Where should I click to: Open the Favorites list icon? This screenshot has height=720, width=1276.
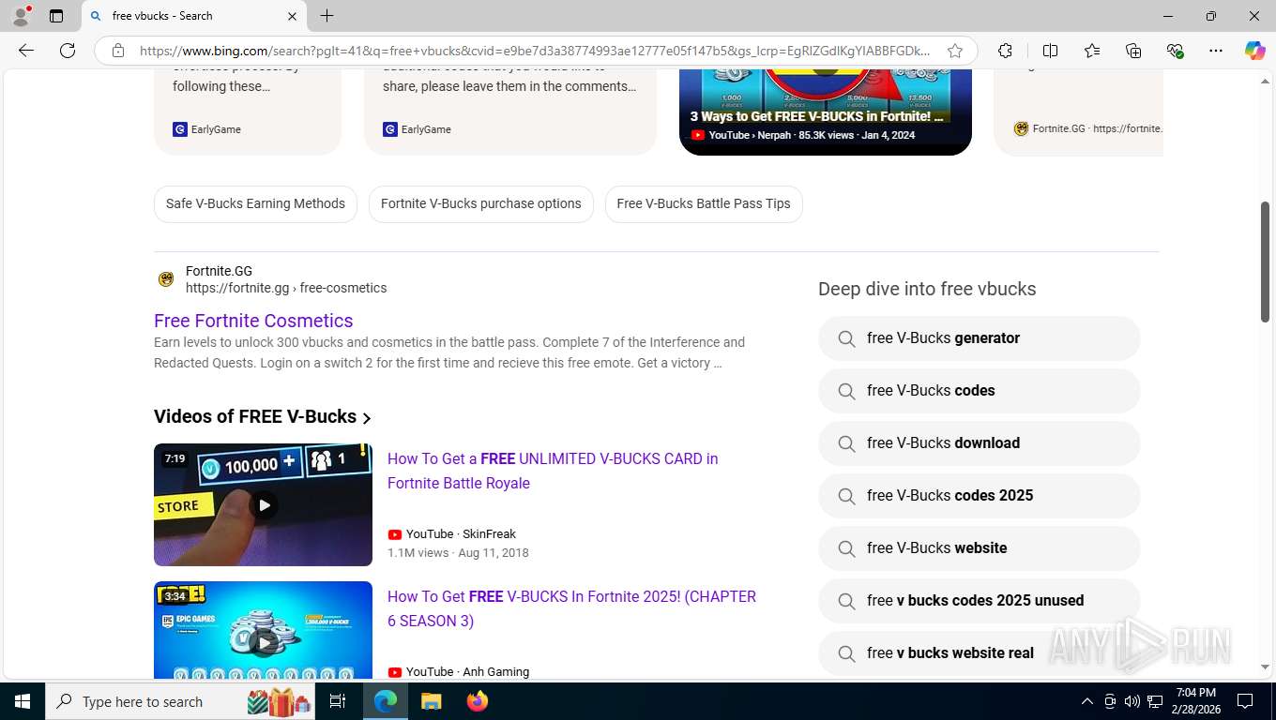point(1092,51)
